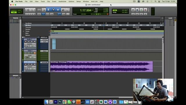Open the Window menu
Screen dimensions: 186x105
pos(86,1)
